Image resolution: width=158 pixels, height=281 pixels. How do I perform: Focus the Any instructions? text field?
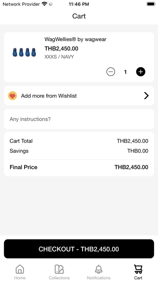(79, 119)
